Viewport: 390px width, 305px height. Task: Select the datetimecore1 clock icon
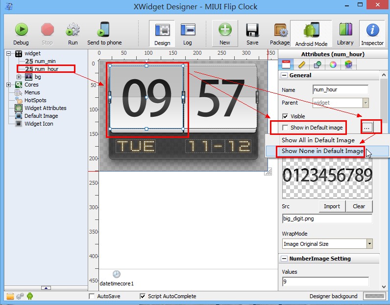117,274
